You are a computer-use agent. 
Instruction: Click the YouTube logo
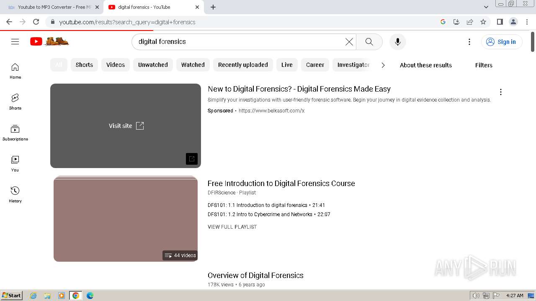pos(49,41)
